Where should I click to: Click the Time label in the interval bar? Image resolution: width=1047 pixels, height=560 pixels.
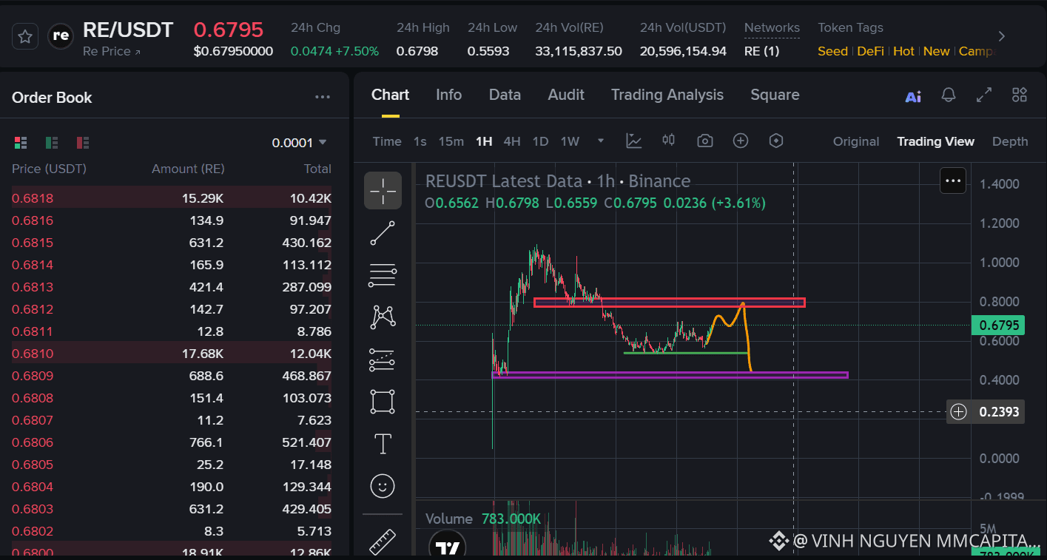(387, 141)
